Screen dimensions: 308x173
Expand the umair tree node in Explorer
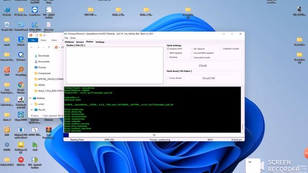[x=32, y=104]
